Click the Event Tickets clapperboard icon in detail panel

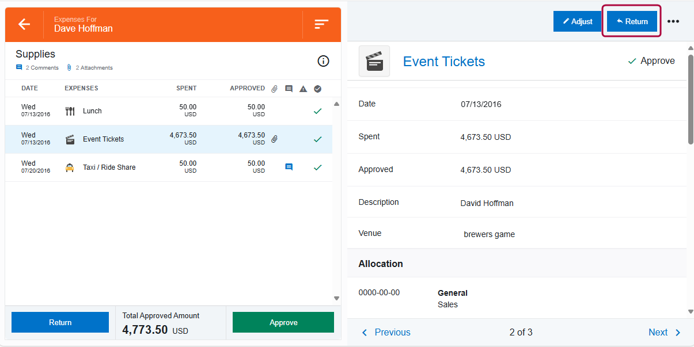[374, 61]
